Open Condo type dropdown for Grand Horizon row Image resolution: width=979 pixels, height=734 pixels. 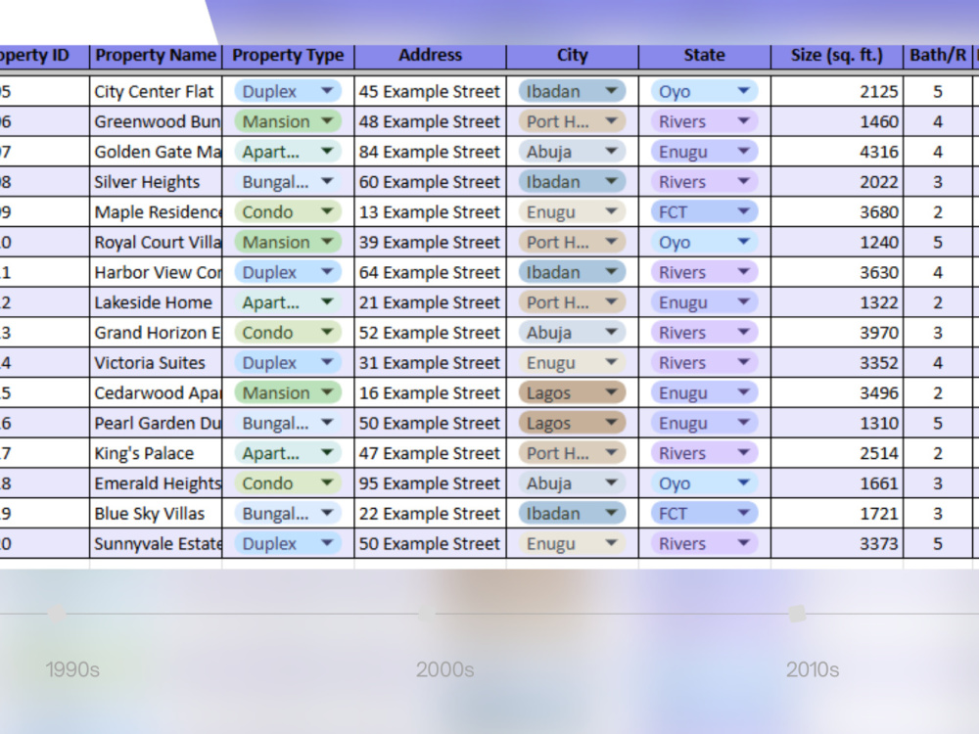point(288,333)
